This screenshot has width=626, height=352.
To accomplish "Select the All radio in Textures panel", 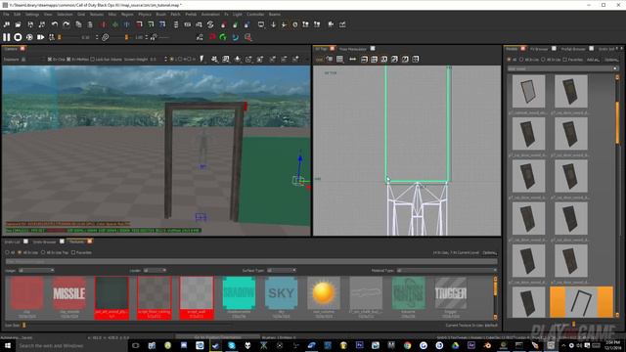I will (x=7, y=252).
